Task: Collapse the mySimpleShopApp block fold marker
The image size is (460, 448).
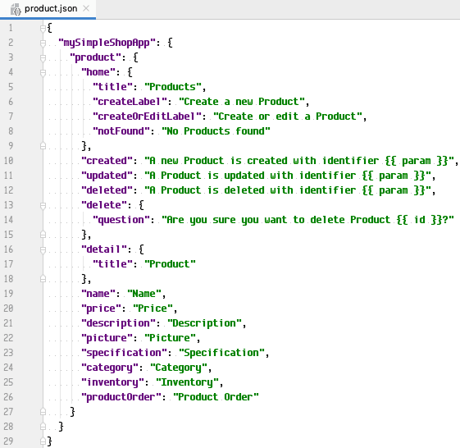Action: pos(43,43)
